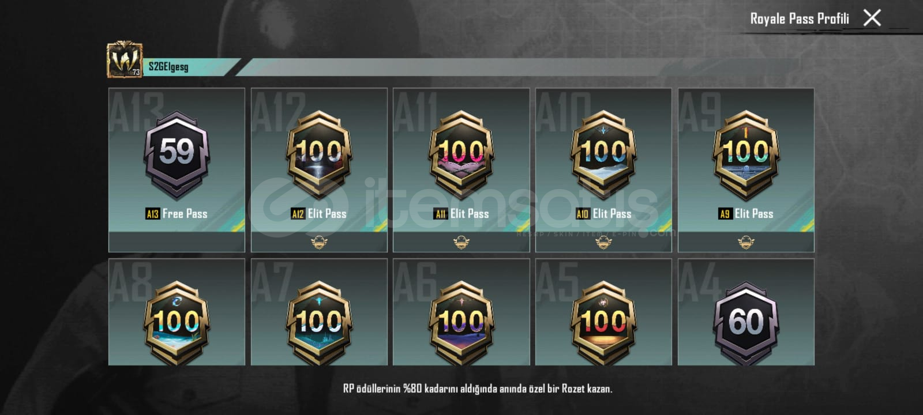Select the A13 Free Pass level 59 badge

point(177,154)
